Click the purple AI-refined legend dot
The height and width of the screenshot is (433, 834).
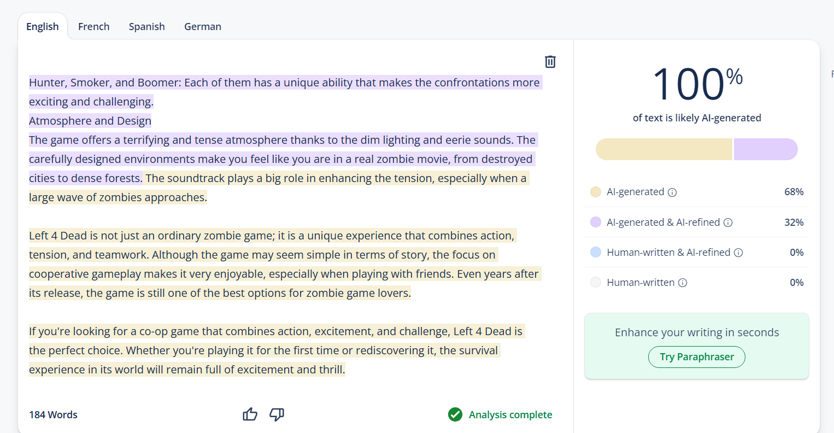[x=596, y=222]
